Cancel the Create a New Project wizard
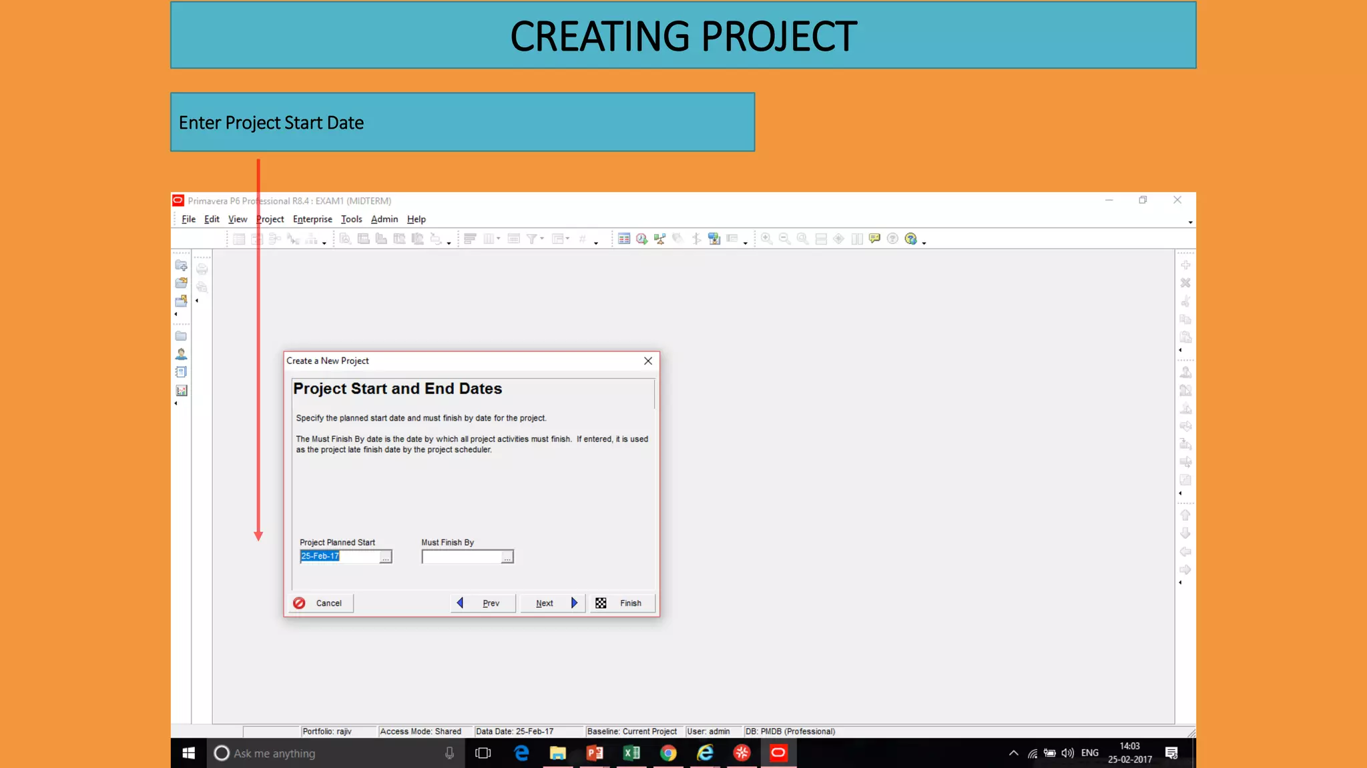This screenshot has width=1367, height=768. (x=320, y=603)
